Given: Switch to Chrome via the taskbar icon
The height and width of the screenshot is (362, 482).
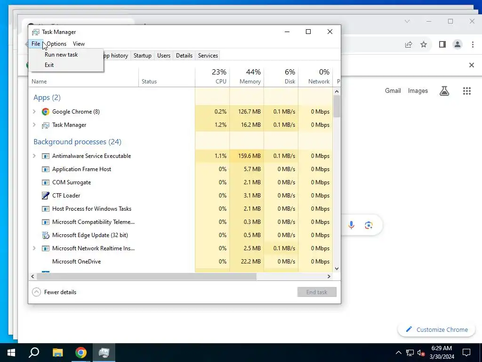Looking at the screenshot, I should pos(81,353).
